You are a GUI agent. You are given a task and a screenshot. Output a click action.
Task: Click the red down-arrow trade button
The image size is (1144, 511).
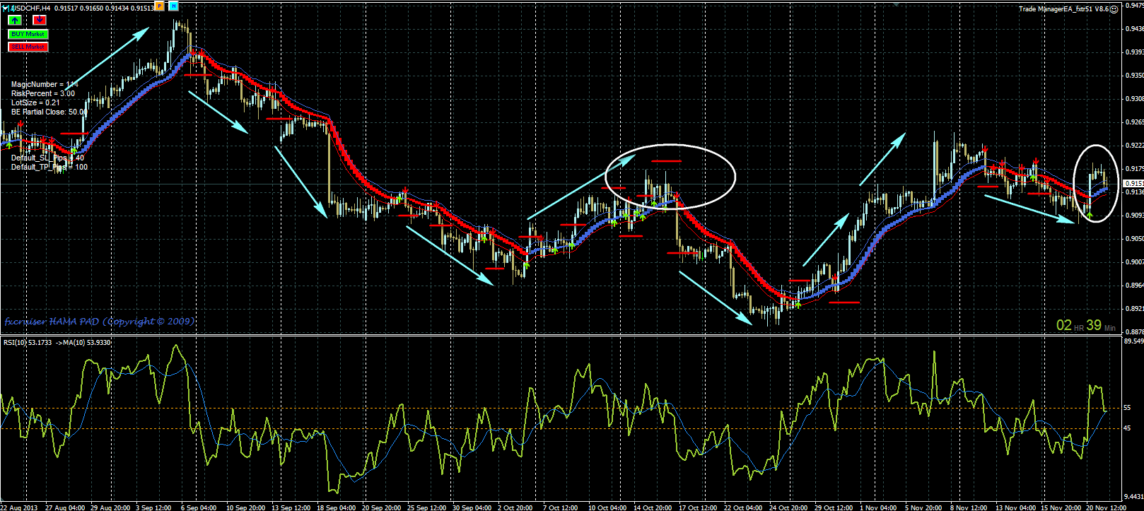[x=39, y=20]
